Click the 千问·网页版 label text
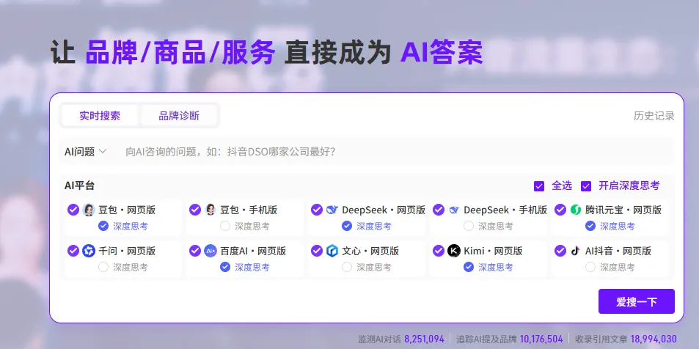The width and height of the screenshot is (699, 349). coord(127,251)
